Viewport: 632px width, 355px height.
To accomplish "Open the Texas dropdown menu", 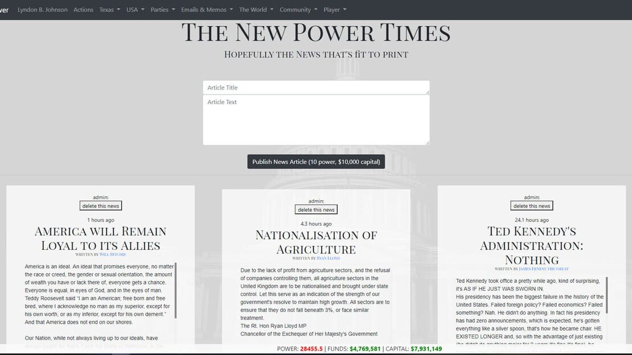I will pyautogui.click(x=110, y=10).
